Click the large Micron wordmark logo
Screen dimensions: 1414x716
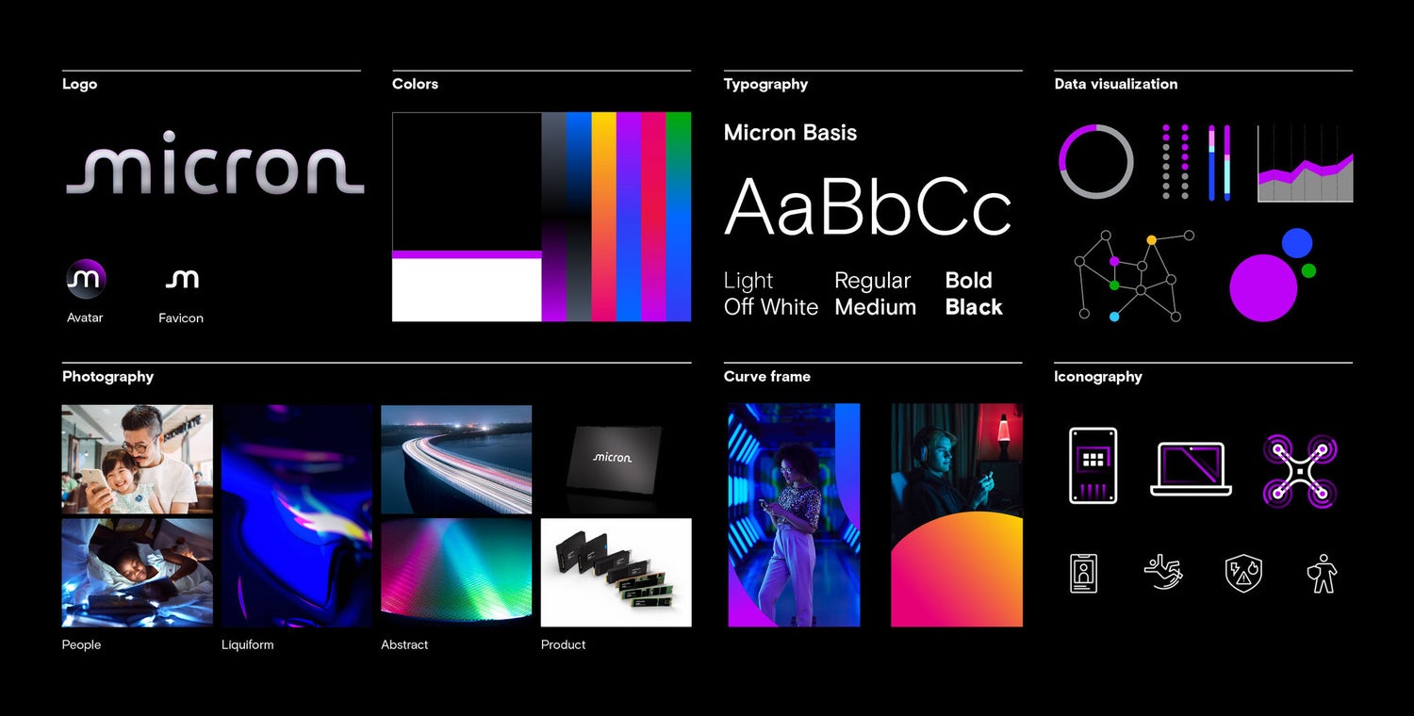coord(215,164)
